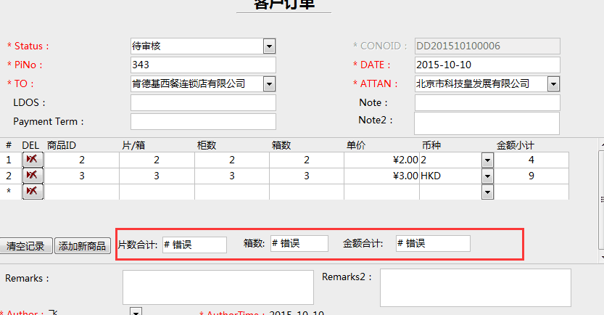Select the 单价 cell showing ¥2.00
The height and width of the screenshot is (315, 604).
pos(381,160)
